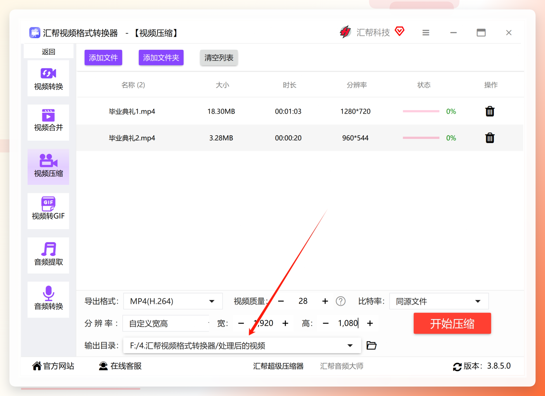Click the video quality value 28 field

303,301
